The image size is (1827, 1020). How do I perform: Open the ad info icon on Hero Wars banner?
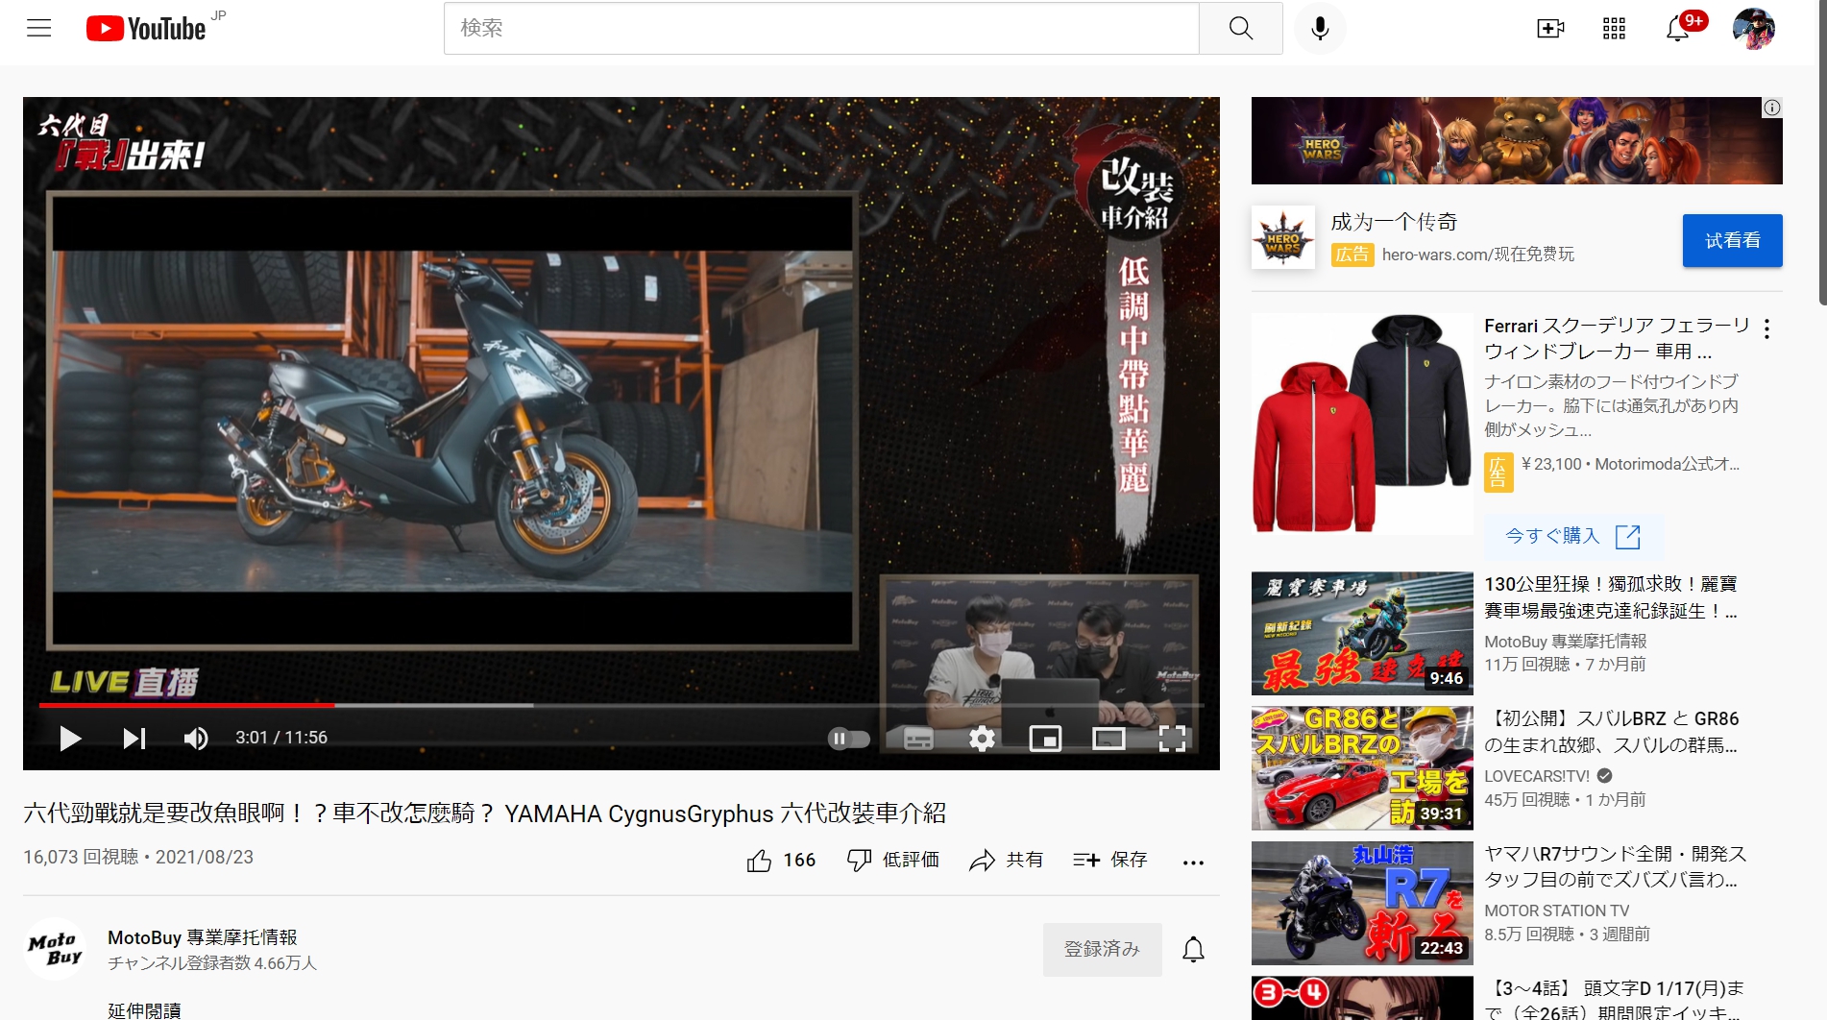click(x=1772, y=108)
